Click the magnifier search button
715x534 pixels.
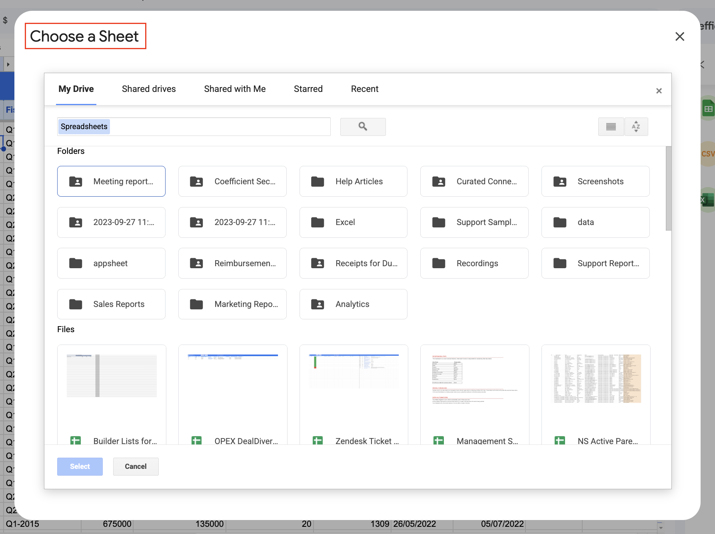coord(363,127)
